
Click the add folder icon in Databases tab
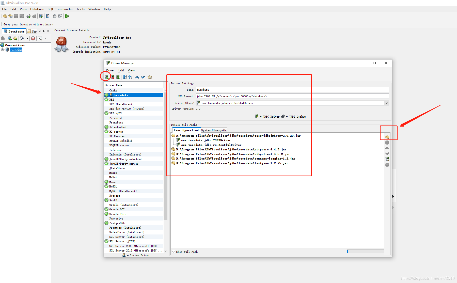click(x=15, y=38)
